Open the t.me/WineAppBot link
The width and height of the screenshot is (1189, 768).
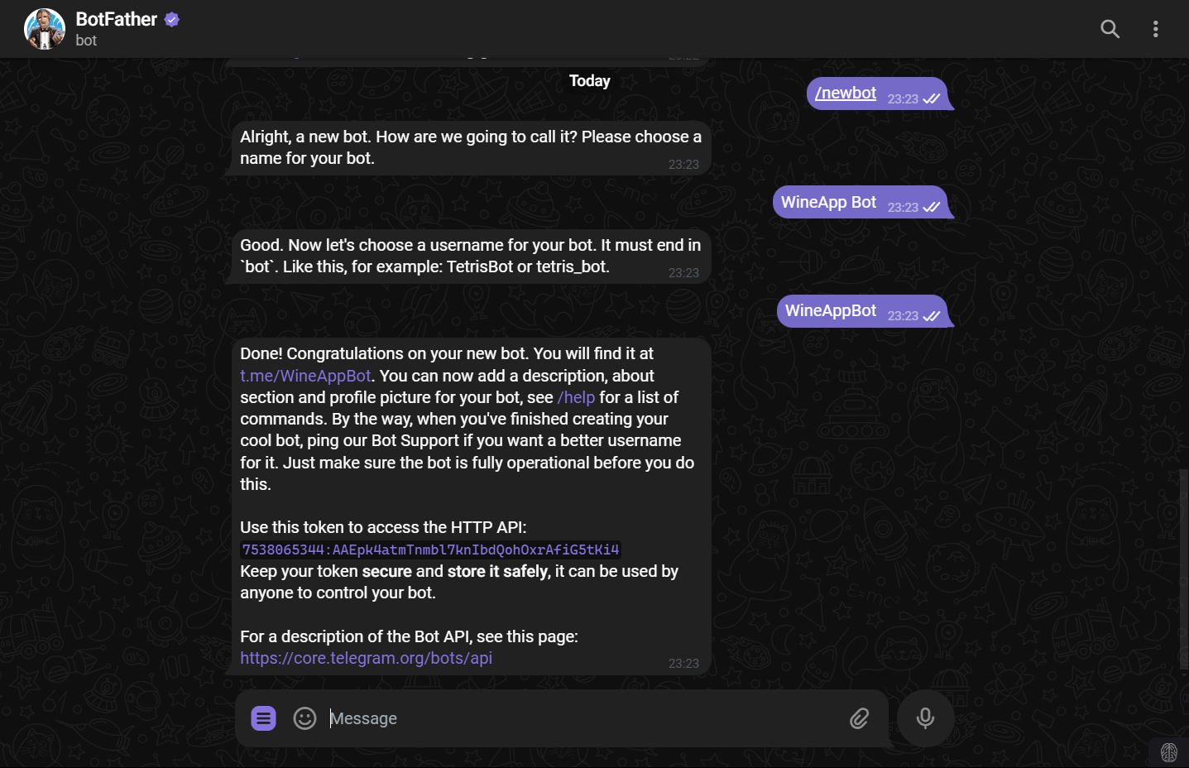tap(304, 375)
